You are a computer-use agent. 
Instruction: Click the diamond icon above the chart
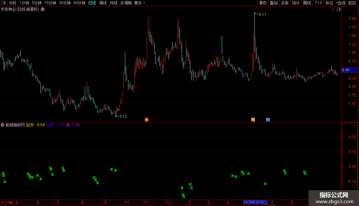333,10
